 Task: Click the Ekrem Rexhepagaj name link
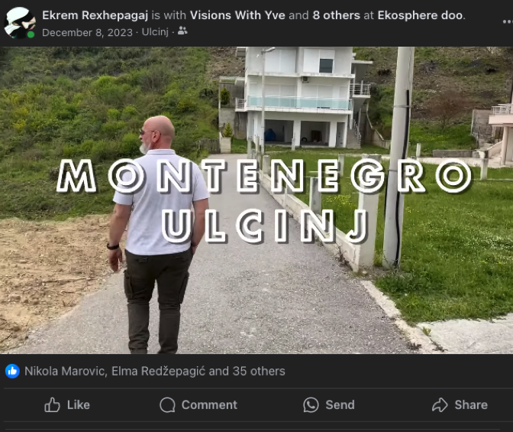point(95,15)
